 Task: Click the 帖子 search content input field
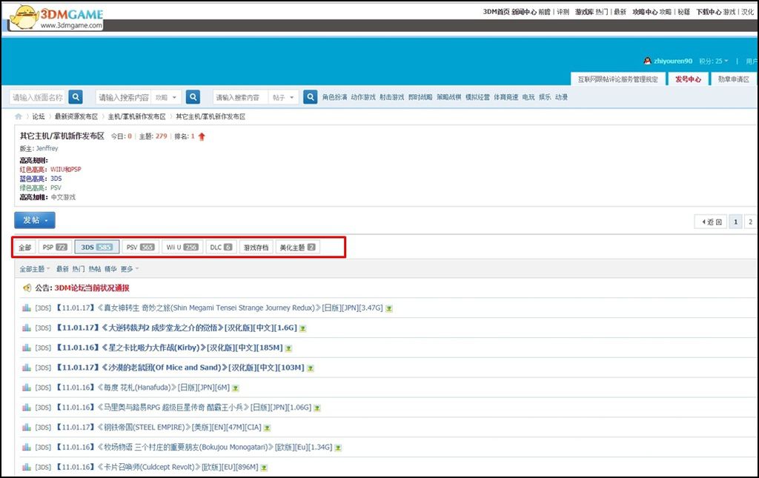[241, 97]
